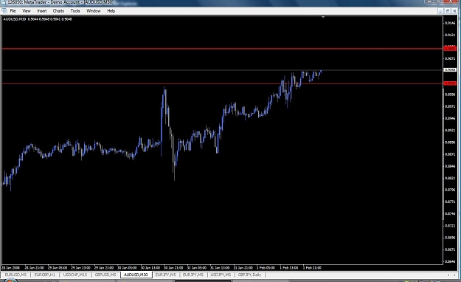Click the 0.8846 price scale label
The width and height of the screenshot is (461, 282).
coord(451,166)
